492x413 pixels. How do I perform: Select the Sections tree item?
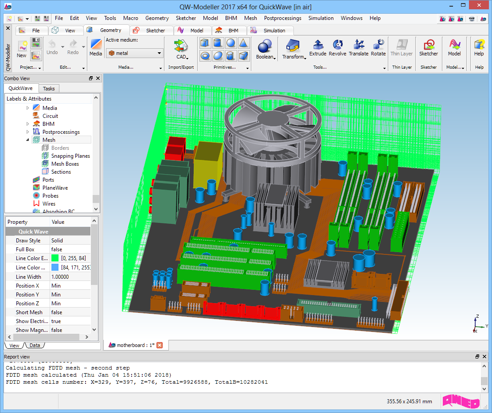[61, 172]
